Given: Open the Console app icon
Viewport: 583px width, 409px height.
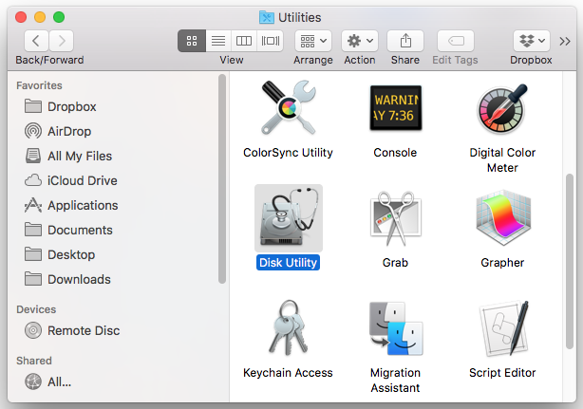Looking at the screenshot, I should (x=396, y=108).
